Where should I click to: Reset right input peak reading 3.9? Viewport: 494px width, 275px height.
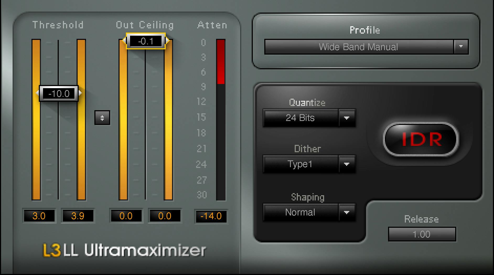point(78,216)
